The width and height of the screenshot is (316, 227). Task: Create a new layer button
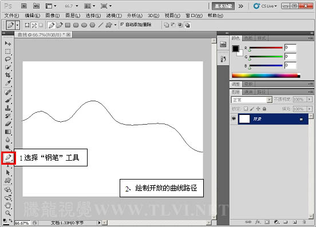pyautogui.click(x=295, y=222)
